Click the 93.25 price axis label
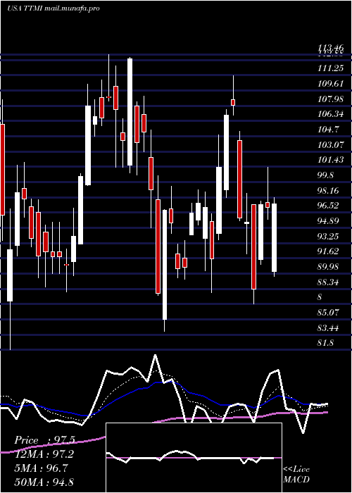Viewport: 352px width, 493px height. (329, 236)
